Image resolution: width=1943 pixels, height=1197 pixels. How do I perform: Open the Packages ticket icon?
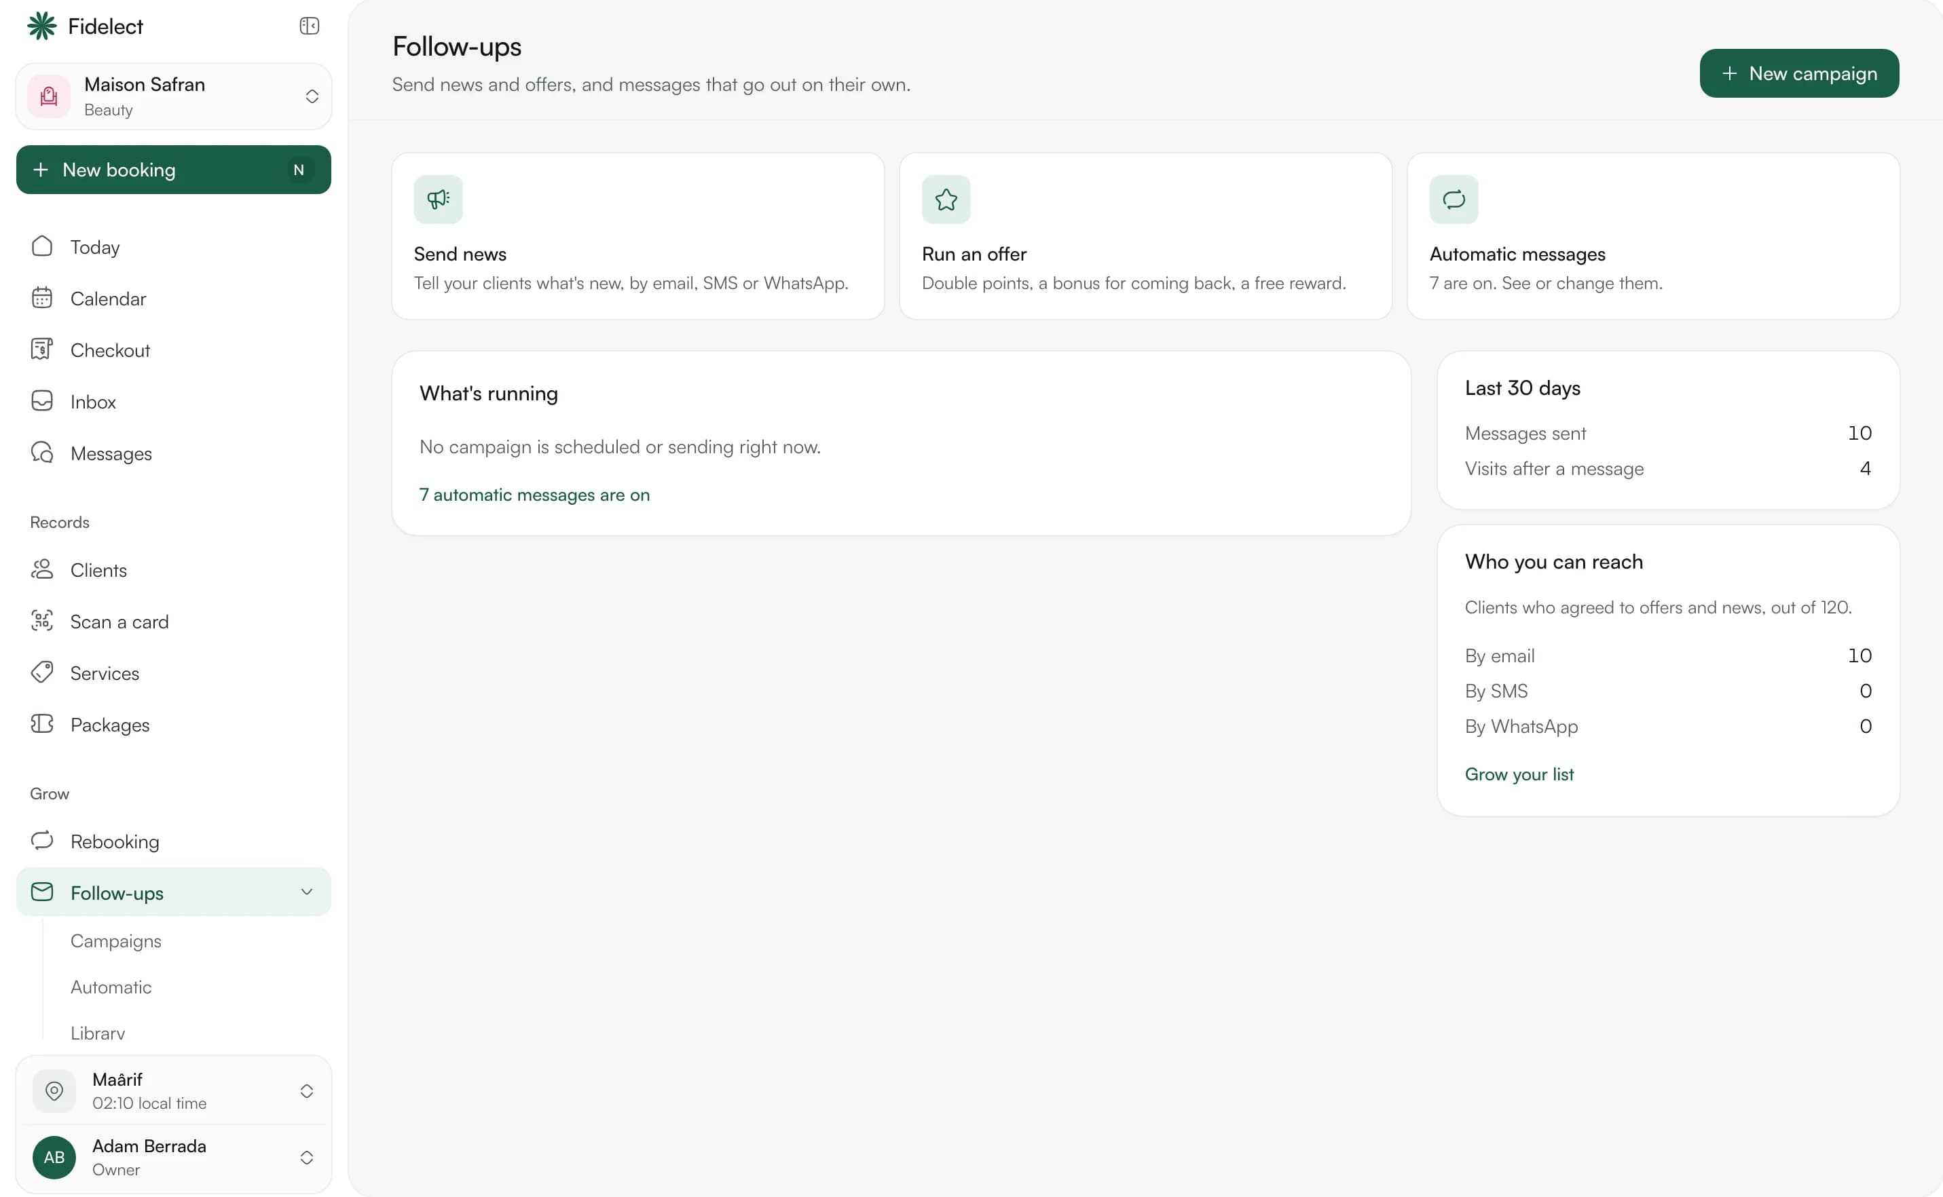click(x=42, y=725)
